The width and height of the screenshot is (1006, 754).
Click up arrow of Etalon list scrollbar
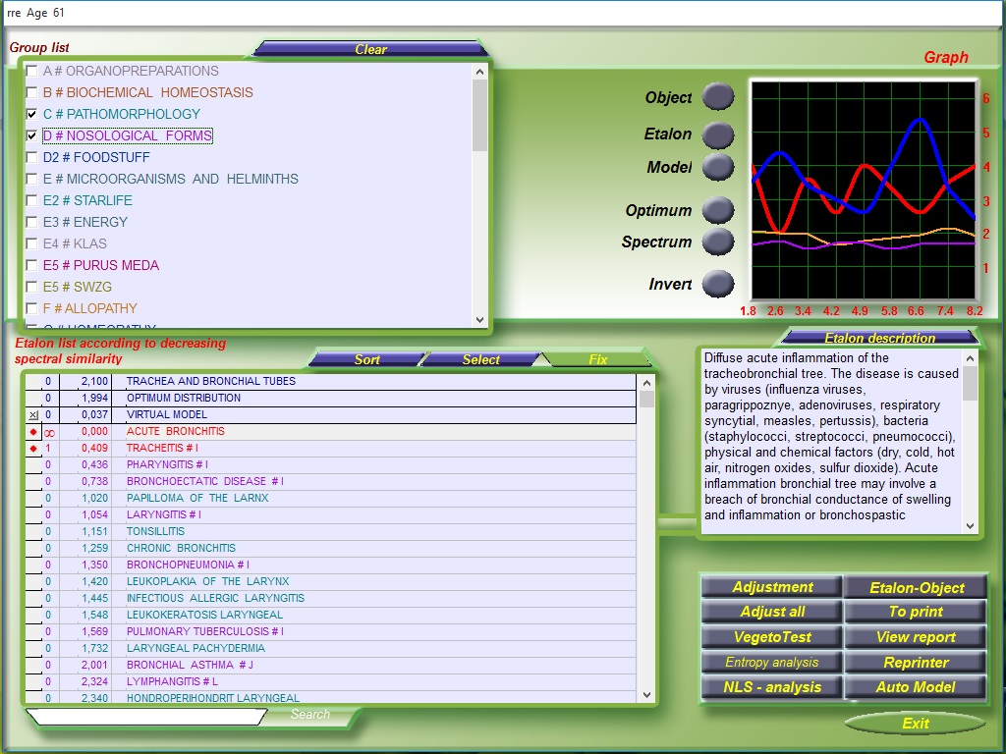tap(646, 382)
